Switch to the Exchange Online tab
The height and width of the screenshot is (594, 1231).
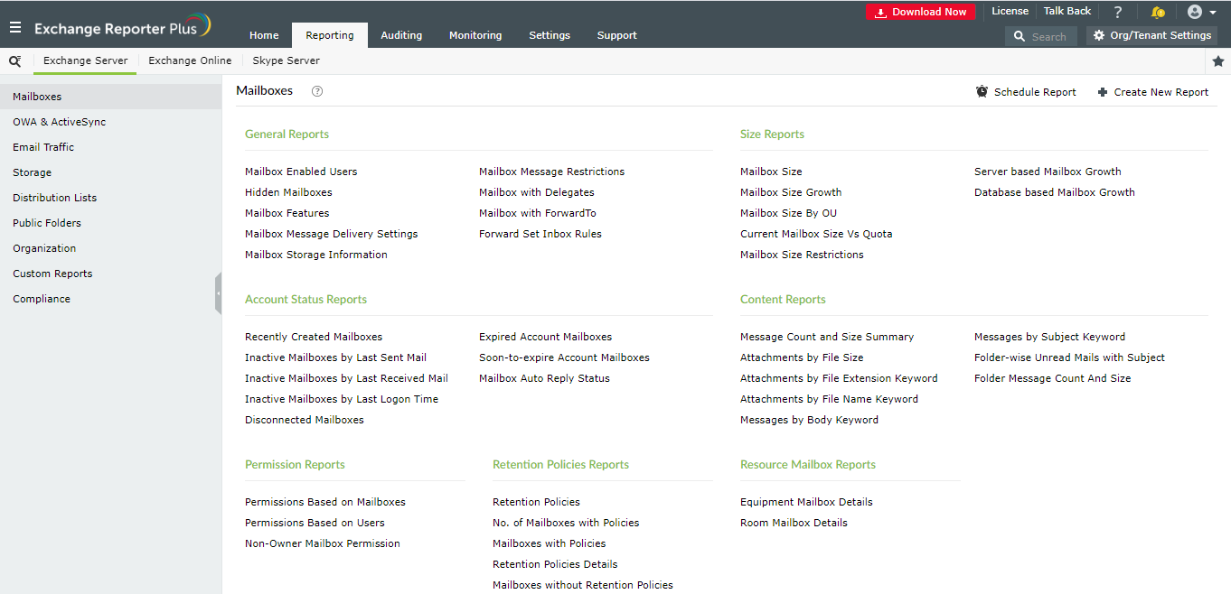(190, 60)
